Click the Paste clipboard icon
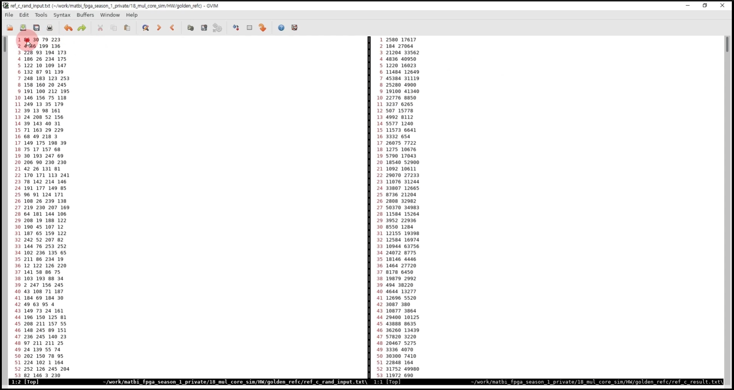The height and width of the screenshot is (390, 734). click(127, 28)
